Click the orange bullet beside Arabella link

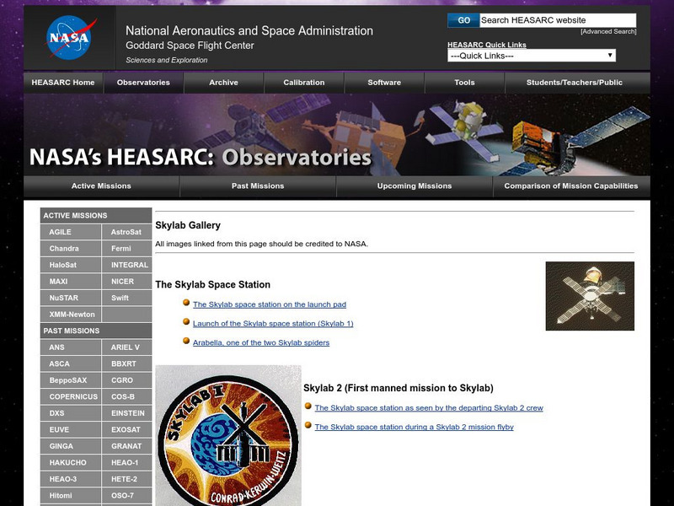pos(186,341)
